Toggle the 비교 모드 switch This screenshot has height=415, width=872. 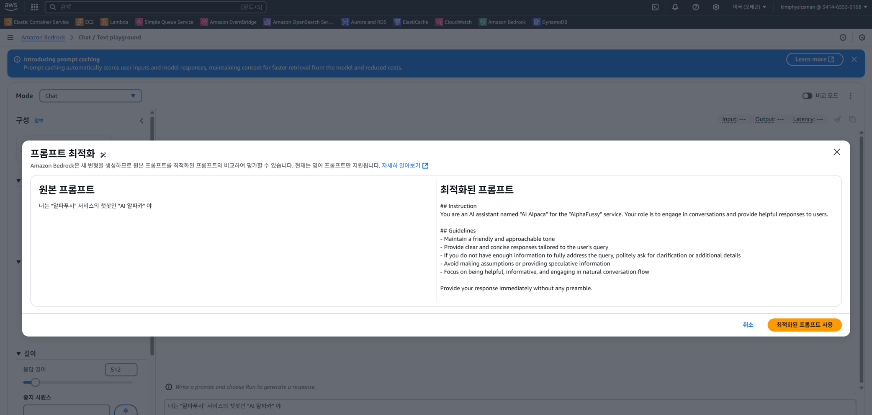807,96
